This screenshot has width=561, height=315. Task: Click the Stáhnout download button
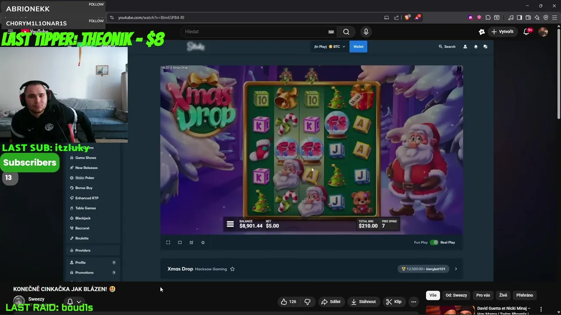363,301
